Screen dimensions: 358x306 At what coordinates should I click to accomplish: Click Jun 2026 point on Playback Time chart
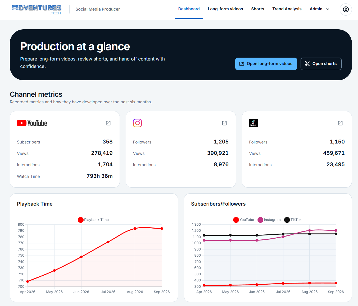tap(81, 257)
